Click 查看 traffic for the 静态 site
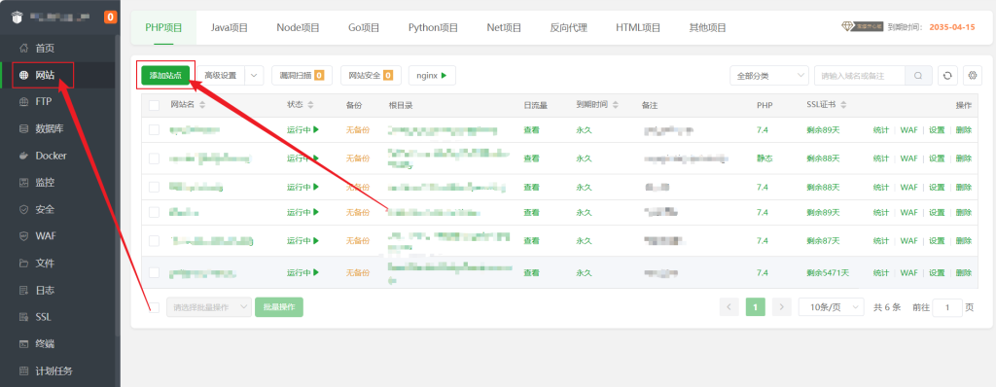 click(x=532, y=158)
